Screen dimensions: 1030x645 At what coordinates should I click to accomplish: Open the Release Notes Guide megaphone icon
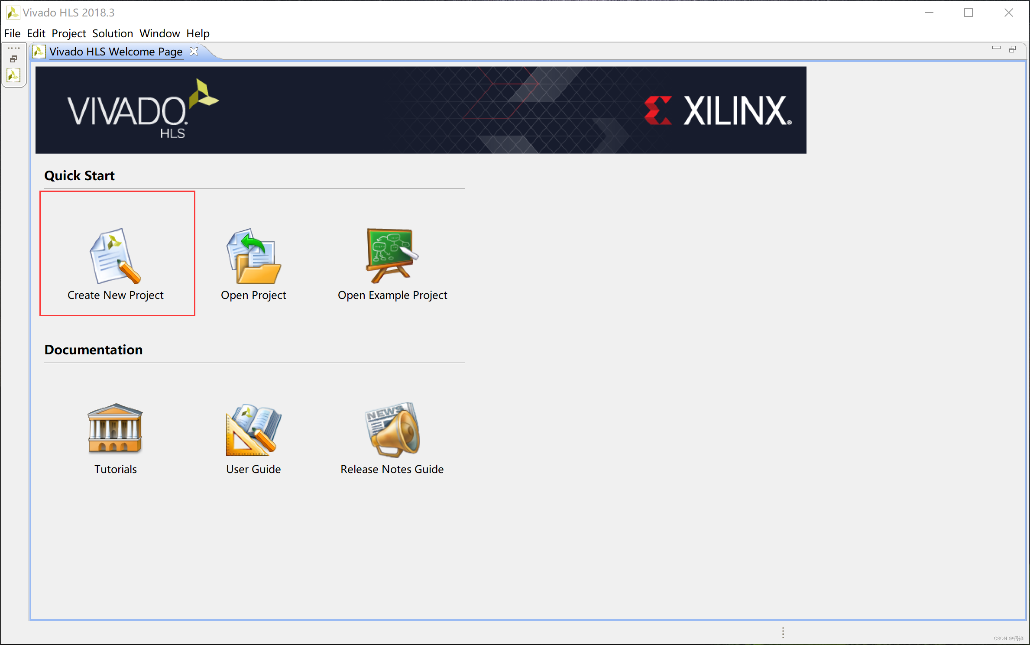click(392, 430)
